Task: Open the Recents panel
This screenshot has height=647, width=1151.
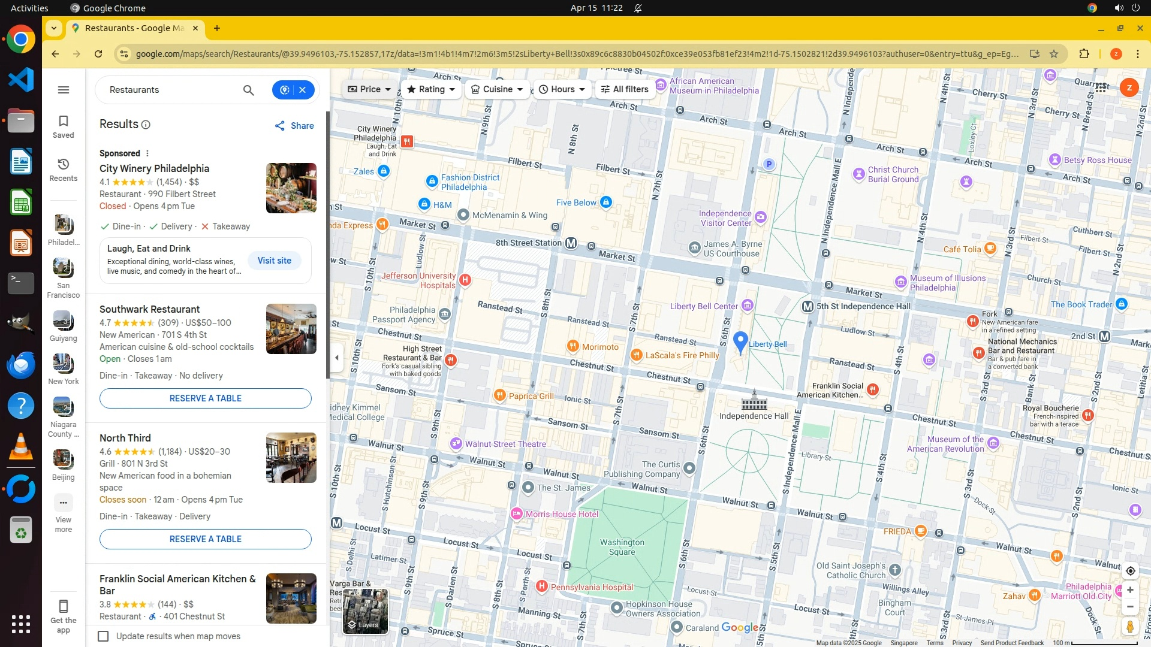Action: 64,170
